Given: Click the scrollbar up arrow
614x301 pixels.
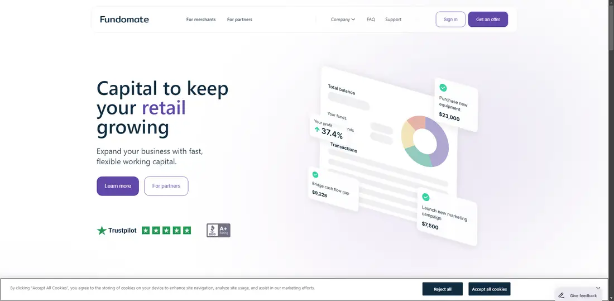Looking at the screenshot, I should point(611,2).
